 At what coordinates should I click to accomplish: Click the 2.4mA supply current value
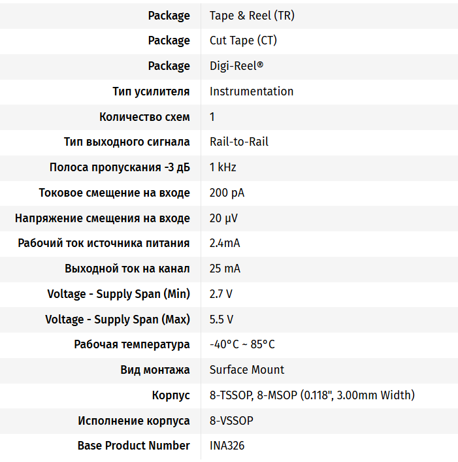click(x=225, y=243)
